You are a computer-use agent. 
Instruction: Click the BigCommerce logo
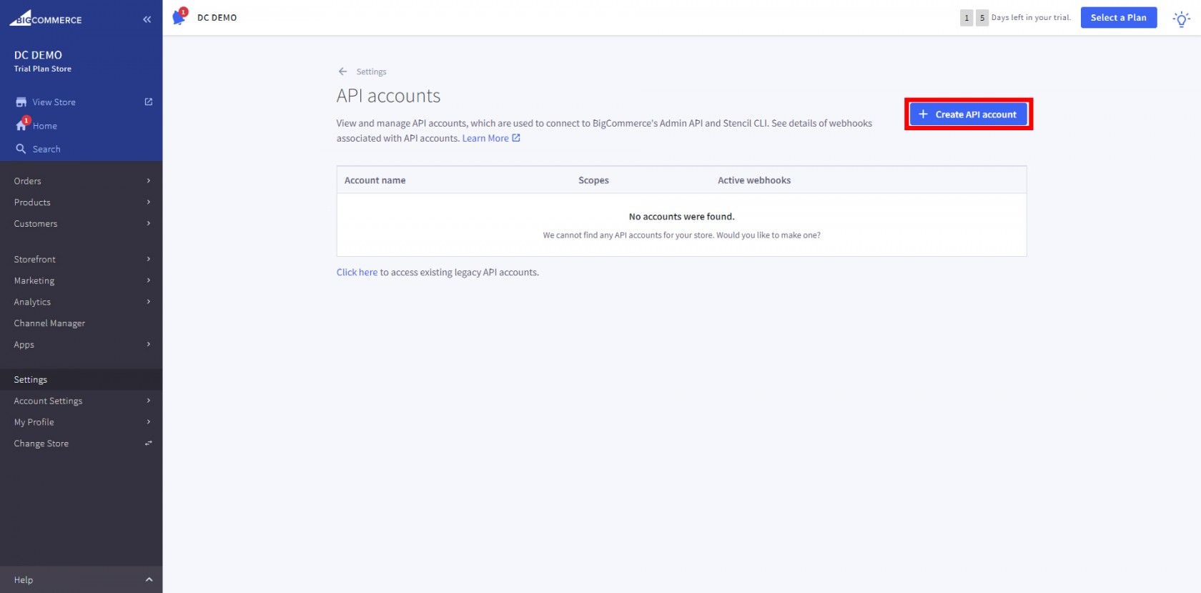click(46, 18)
